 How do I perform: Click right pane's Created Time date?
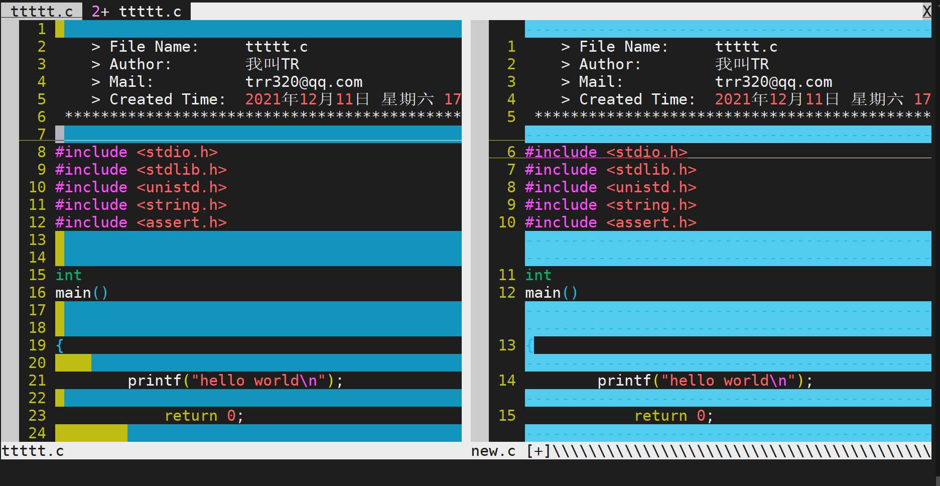tap(823, 99)
